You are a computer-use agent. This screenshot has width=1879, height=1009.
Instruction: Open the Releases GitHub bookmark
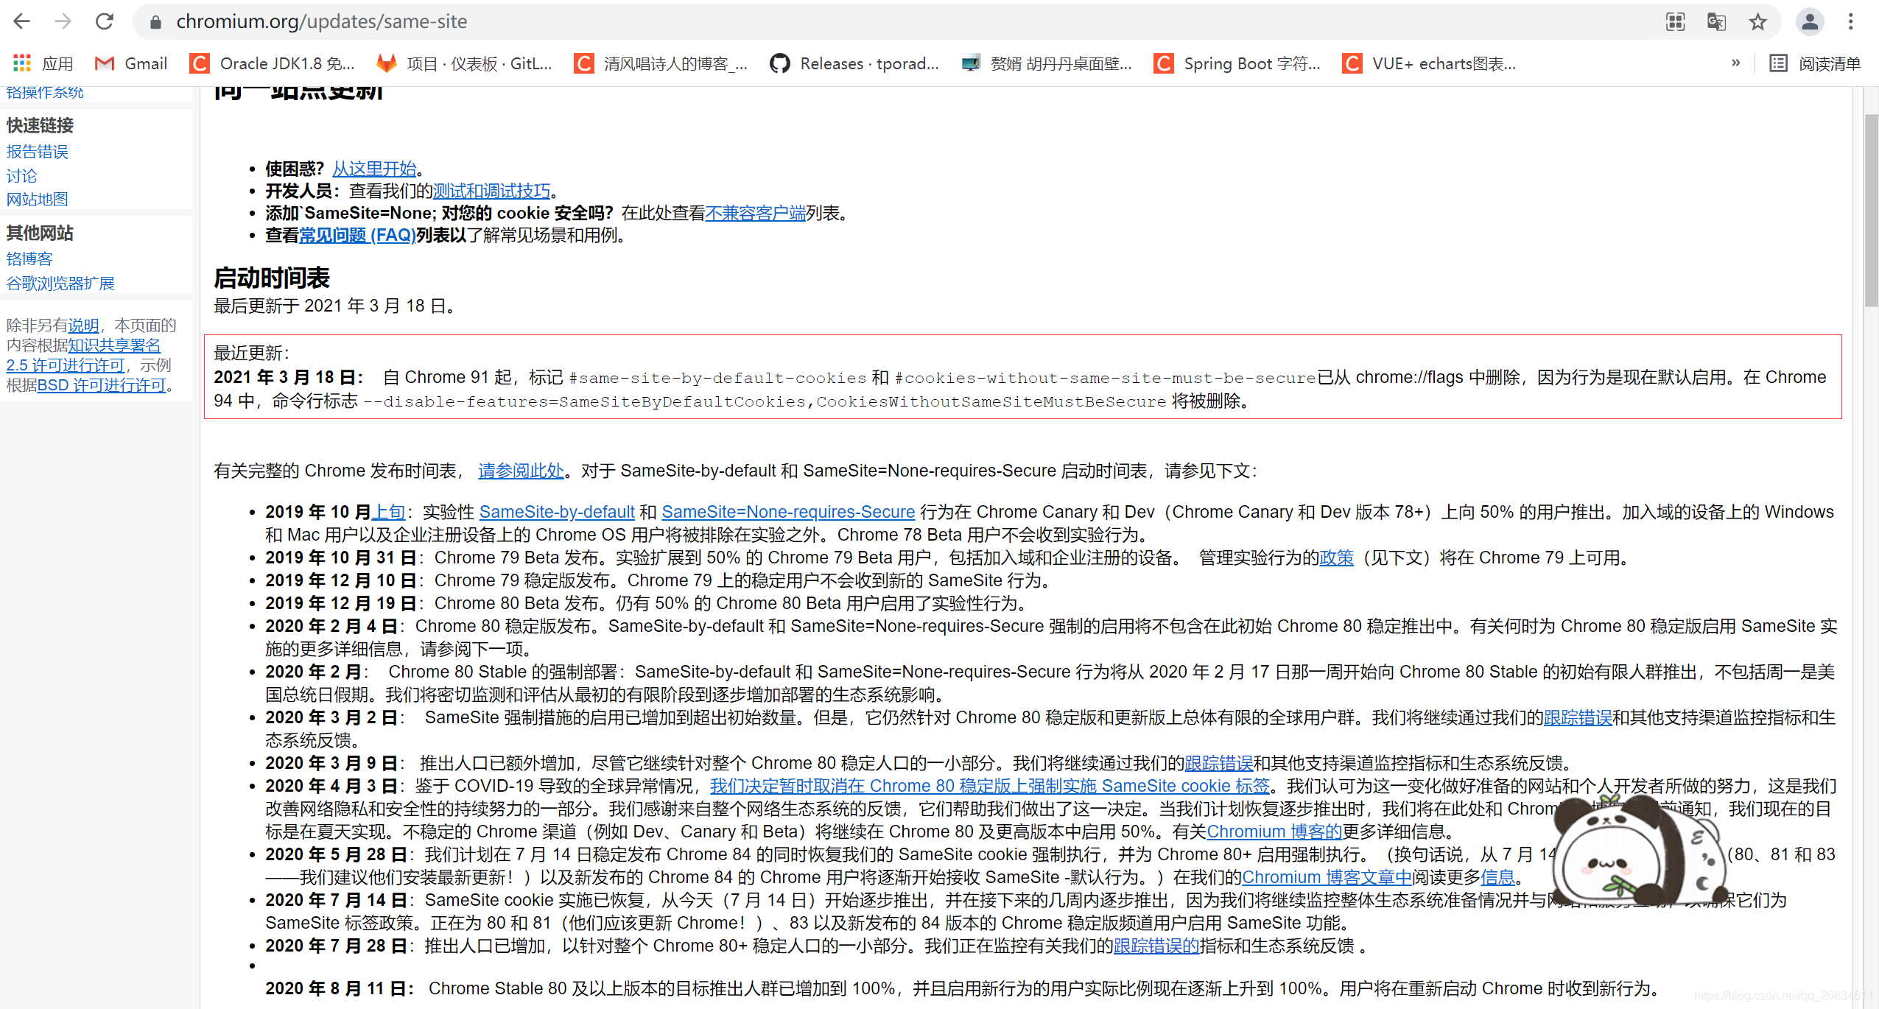(854, 64)
